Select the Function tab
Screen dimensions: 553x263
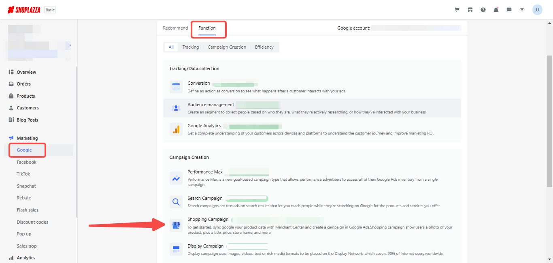click(x=207, y=28)
